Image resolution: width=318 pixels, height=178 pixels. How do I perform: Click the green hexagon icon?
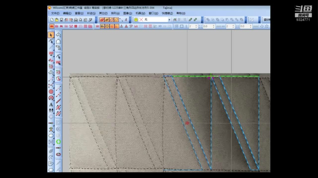(58, 142)
